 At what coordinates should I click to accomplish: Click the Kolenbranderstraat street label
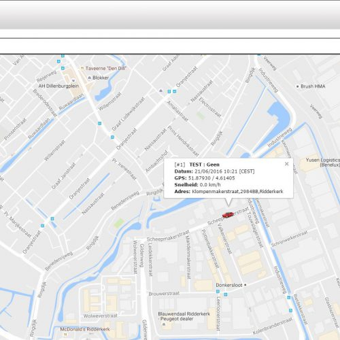[x=273, y=326]
